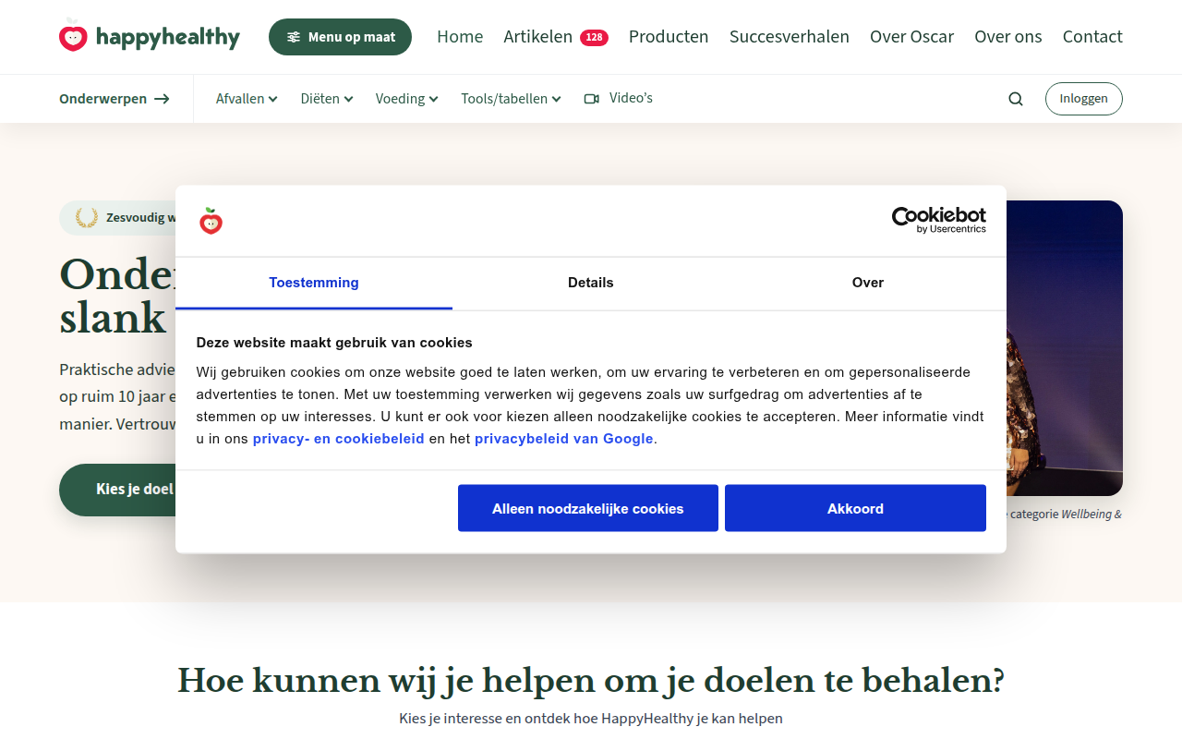Click the Akkoord button

coord(855,508)
